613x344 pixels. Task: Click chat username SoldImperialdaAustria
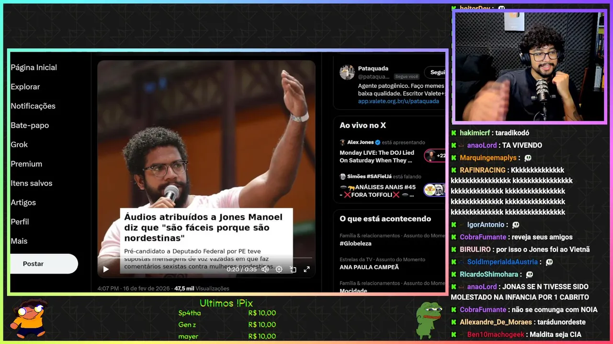(x=502, y=262)
